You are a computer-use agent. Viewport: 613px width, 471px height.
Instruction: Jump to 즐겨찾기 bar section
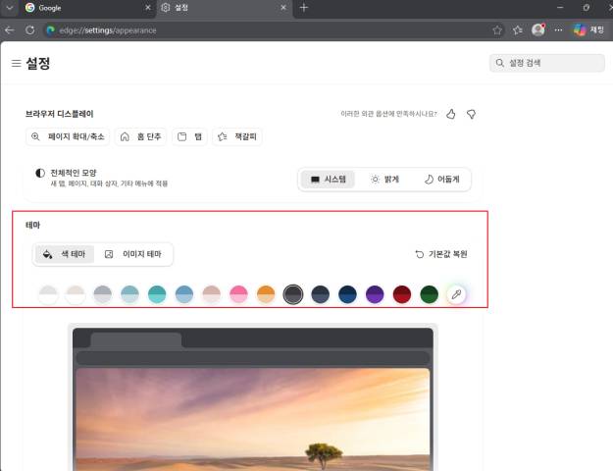point(237,137)
